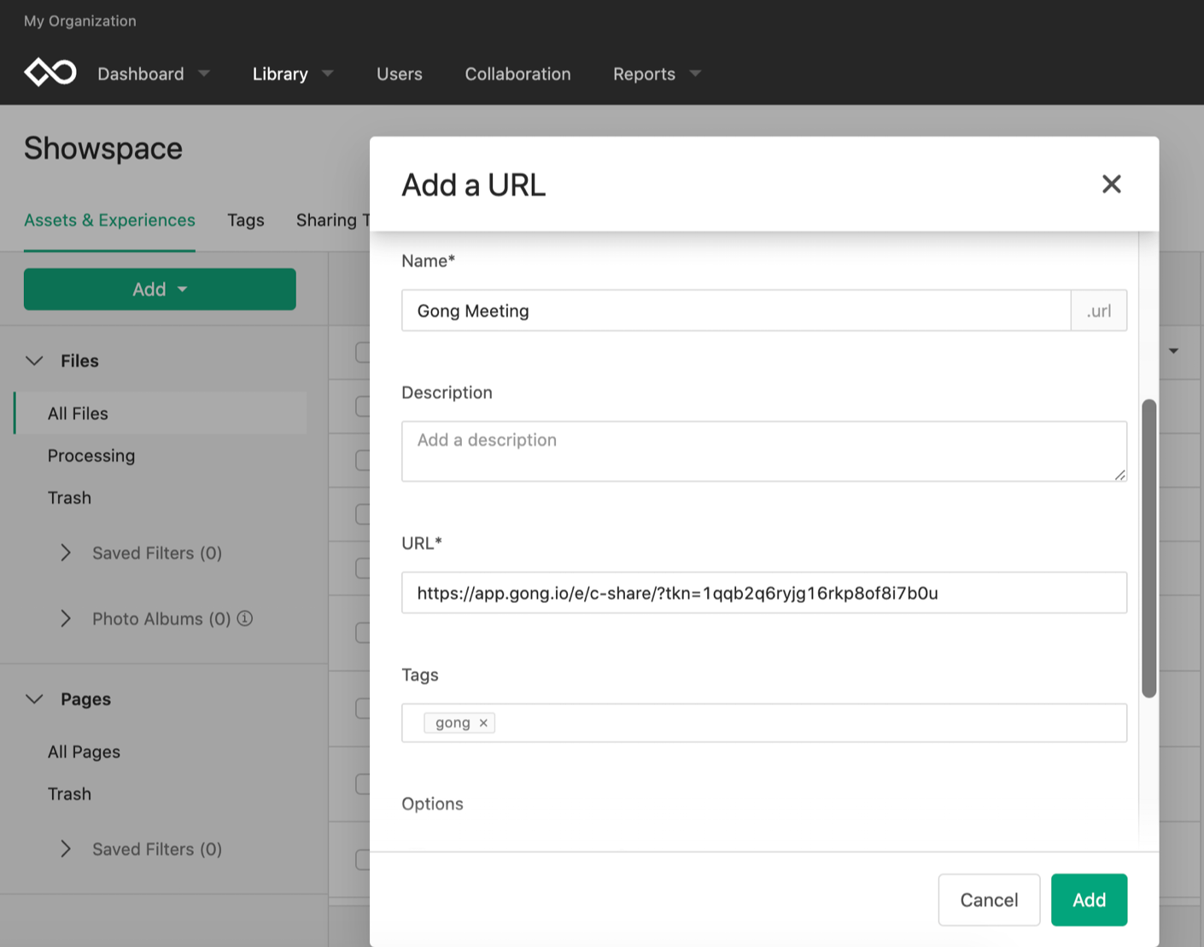Open Trash under Pages
This screenshot has width=1204, height=947.
click(x=69, y=793)
